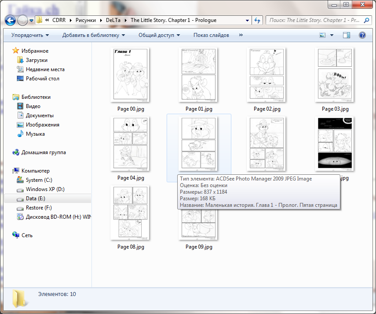Open the Документы library
Viewport: 376px width, 314px height.
tap(40, 115)
